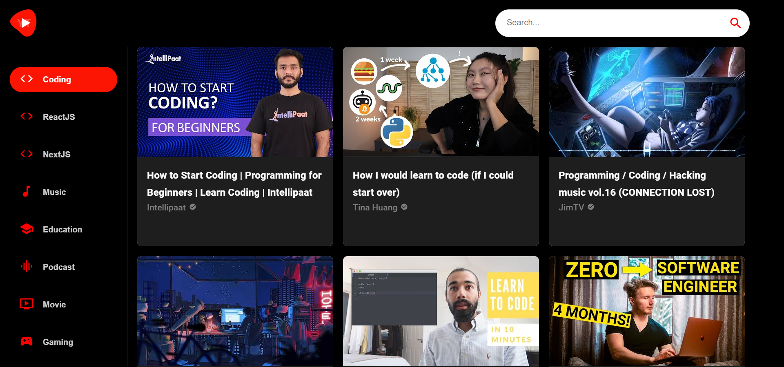Click the Podcast waveform icon
Screen dimensions: 784x367
click(27, 267)
